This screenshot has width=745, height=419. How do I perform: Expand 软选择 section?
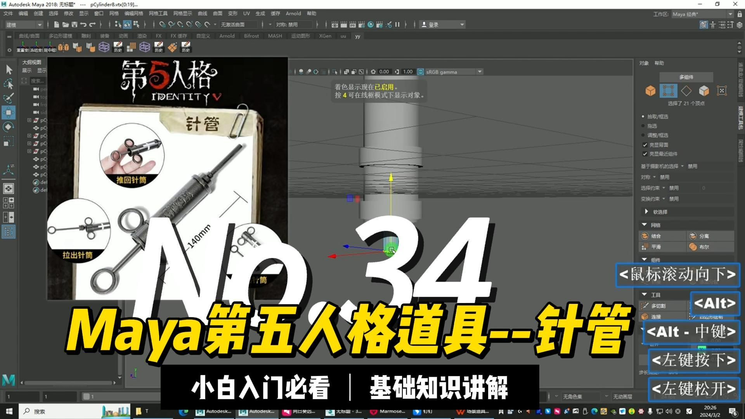646,211
